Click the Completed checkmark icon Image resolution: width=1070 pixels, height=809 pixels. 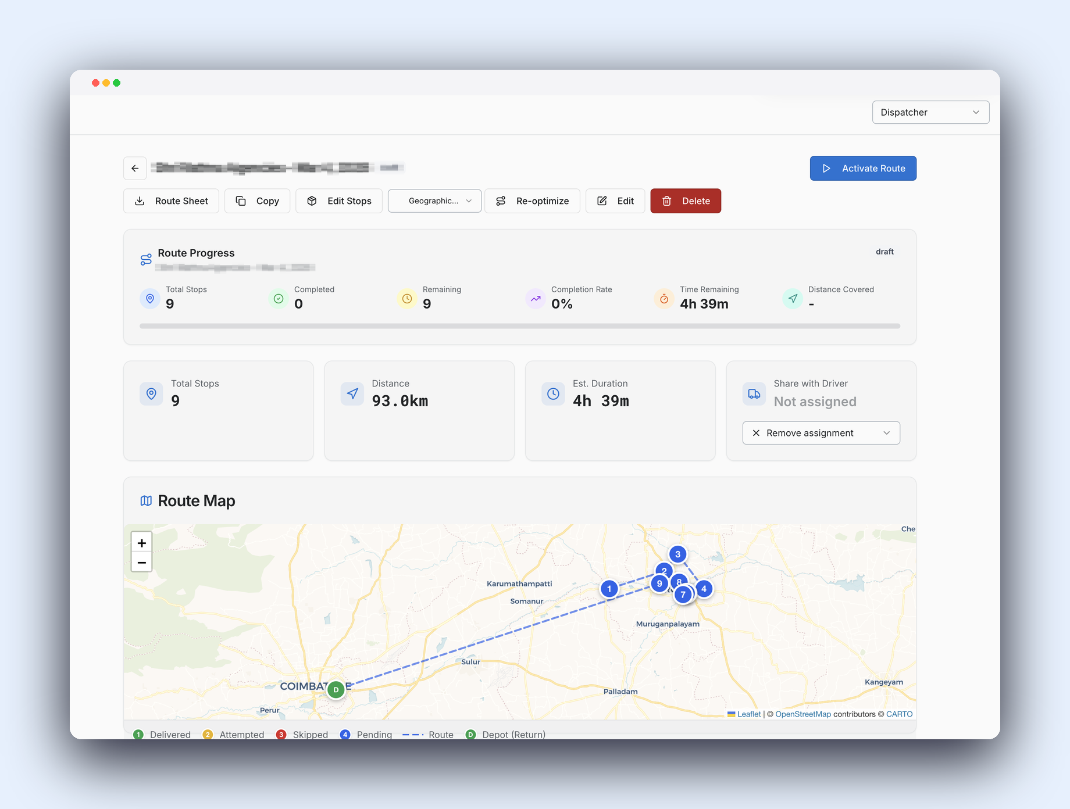(279, 299)
